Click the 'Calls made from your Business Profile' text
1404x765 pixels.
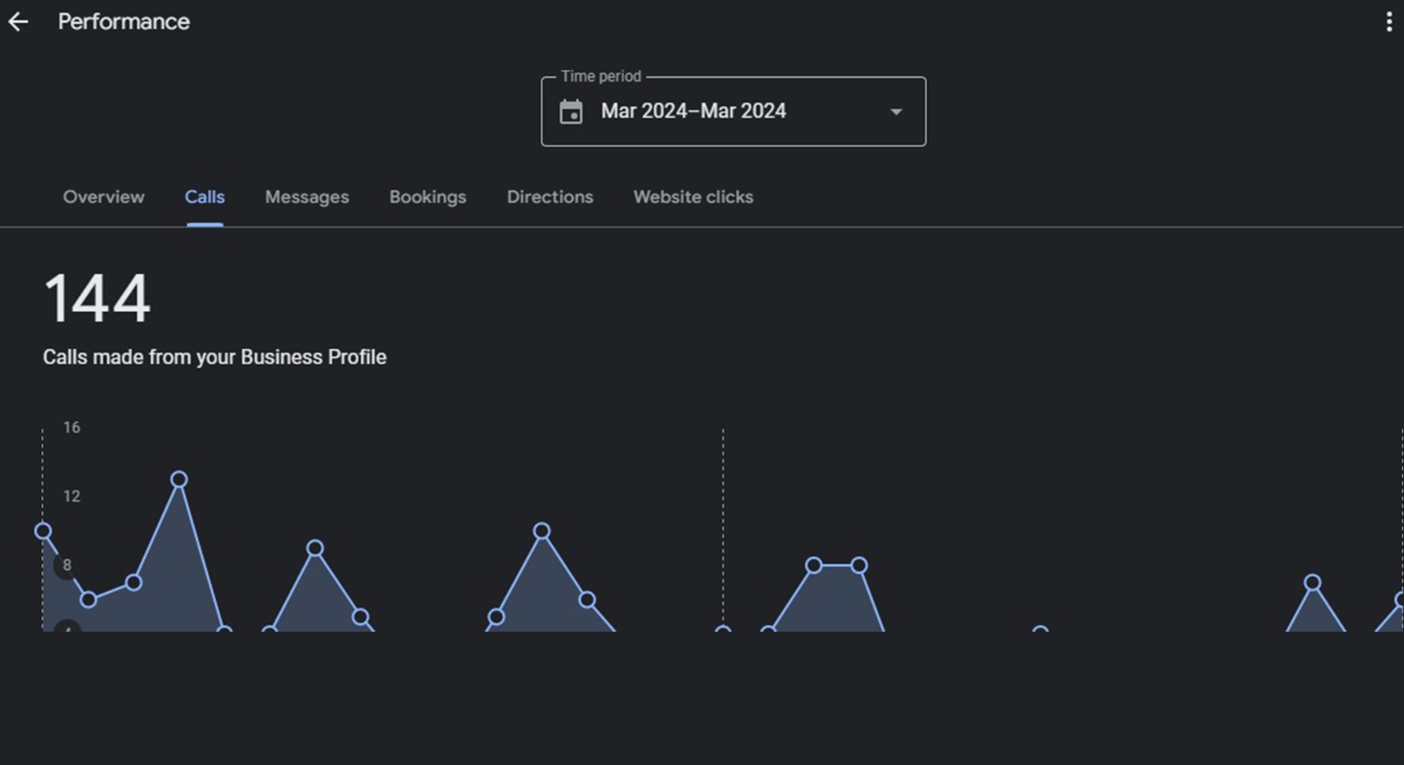(x=214, y=357)
